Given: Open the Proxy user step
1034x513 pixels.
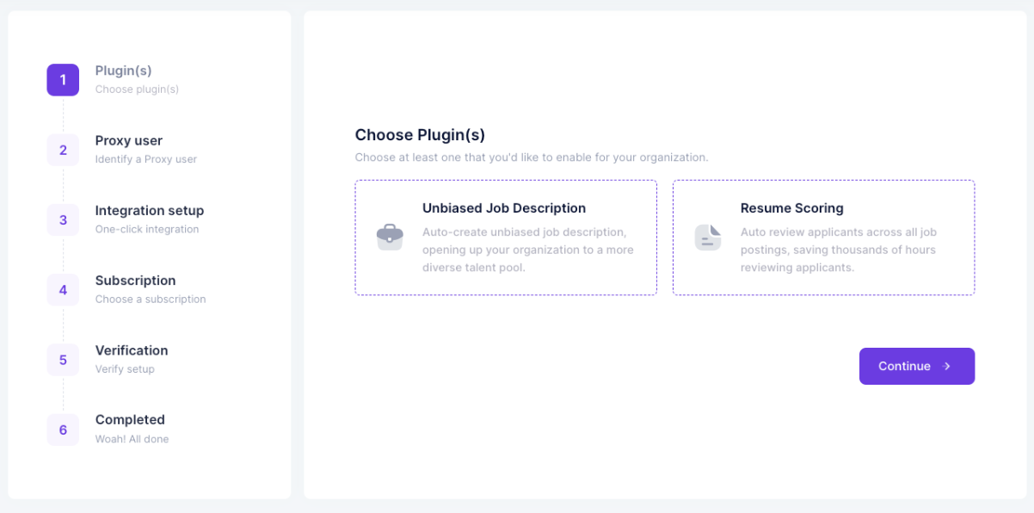Looking at the screenshot, I should click(x=129, y=140).
